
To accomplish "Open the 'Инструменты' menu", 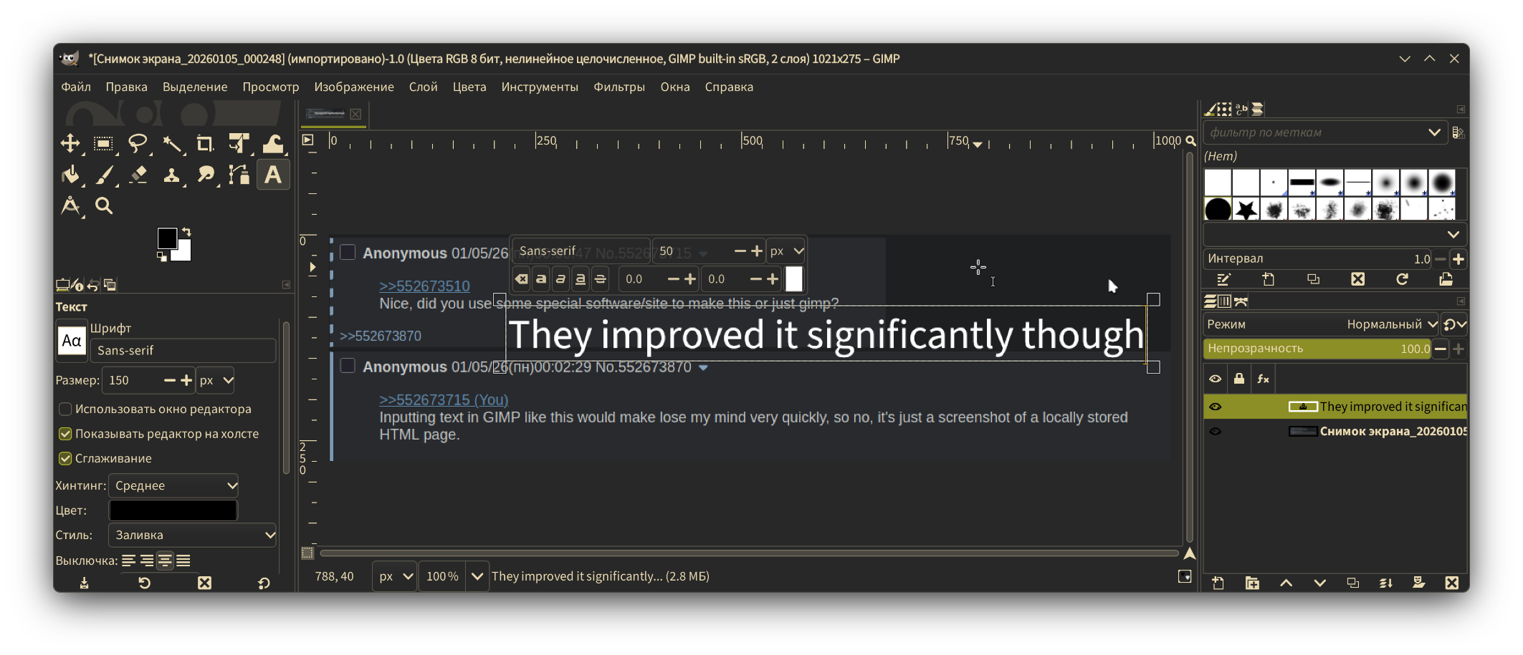I will pyautogui.click(x=540, y=87).
